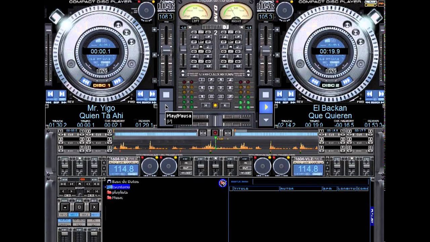This screenshot has width=430, height=242.
Task: Sort the track list by BPM column
Action: click(x=330, y=189)
